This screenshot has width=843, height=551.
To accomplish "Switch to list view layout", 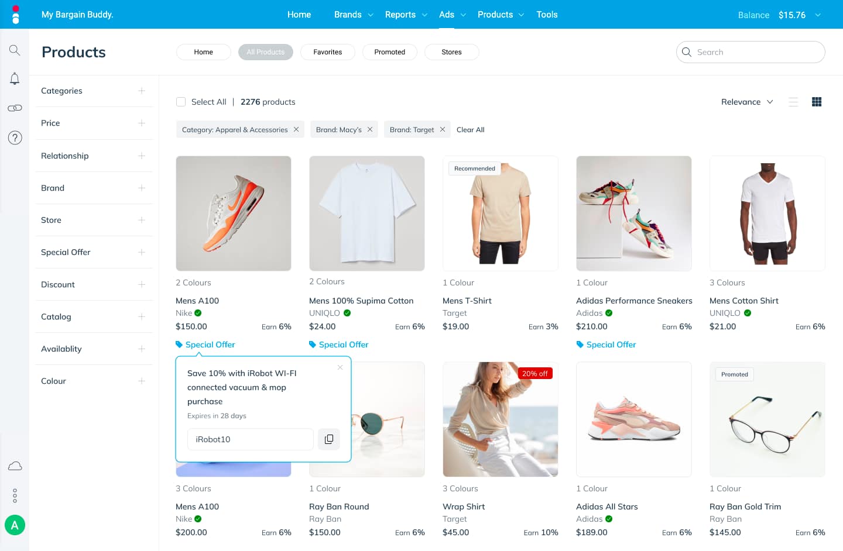I will [793, 102].
